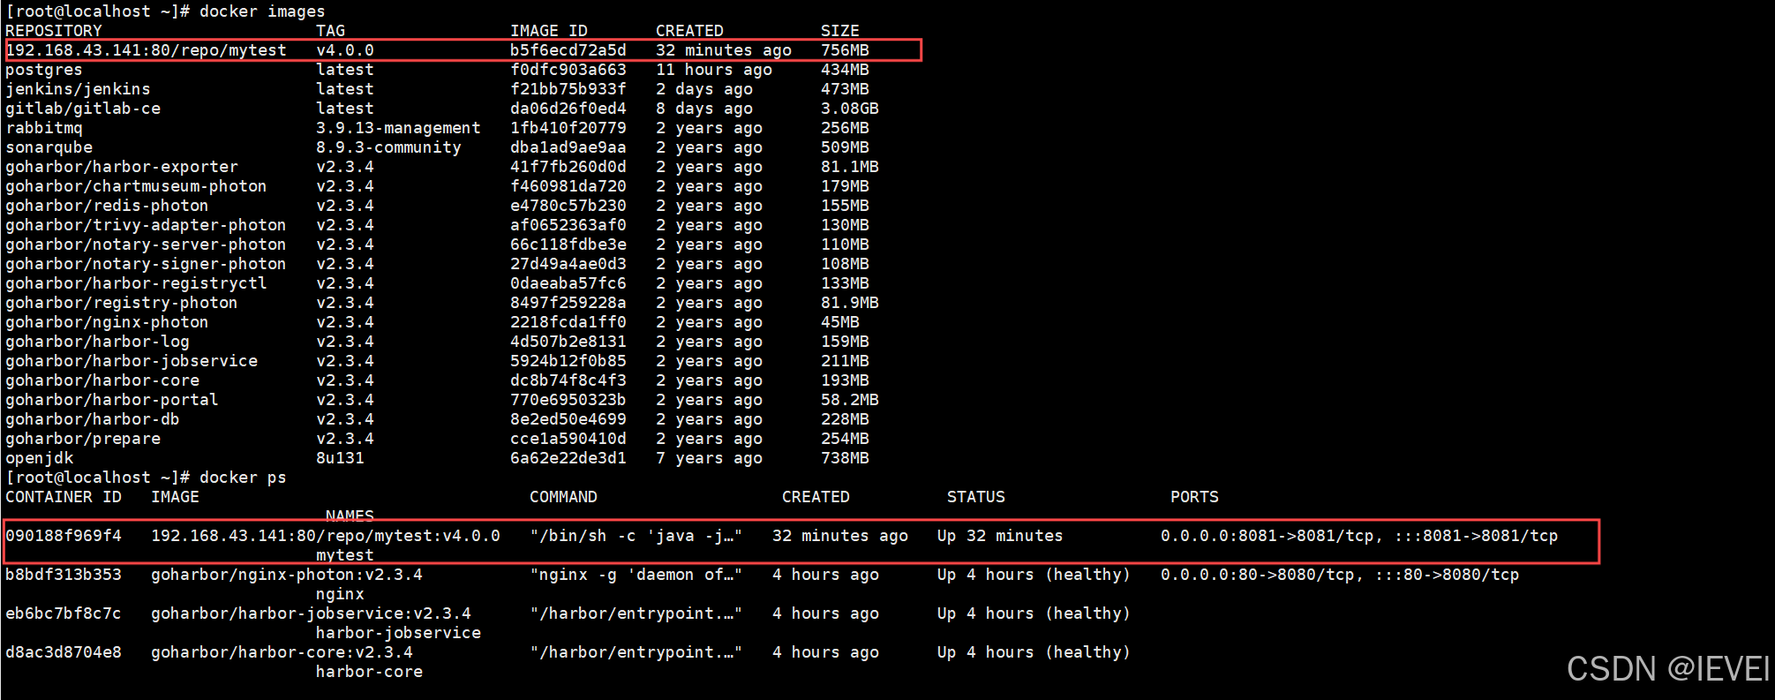This screenshot has width=1775, height=700.
Task: Click goharbor/trivy-adapter-photon repository name
Action: point(146,225)
